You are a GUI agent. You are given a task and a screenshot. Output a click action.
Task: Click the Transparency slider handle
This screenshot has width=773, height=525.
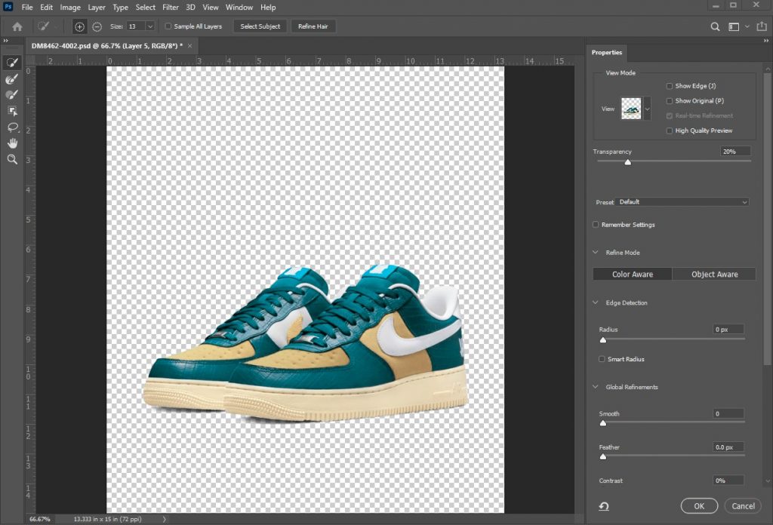[x=627, y=162]
